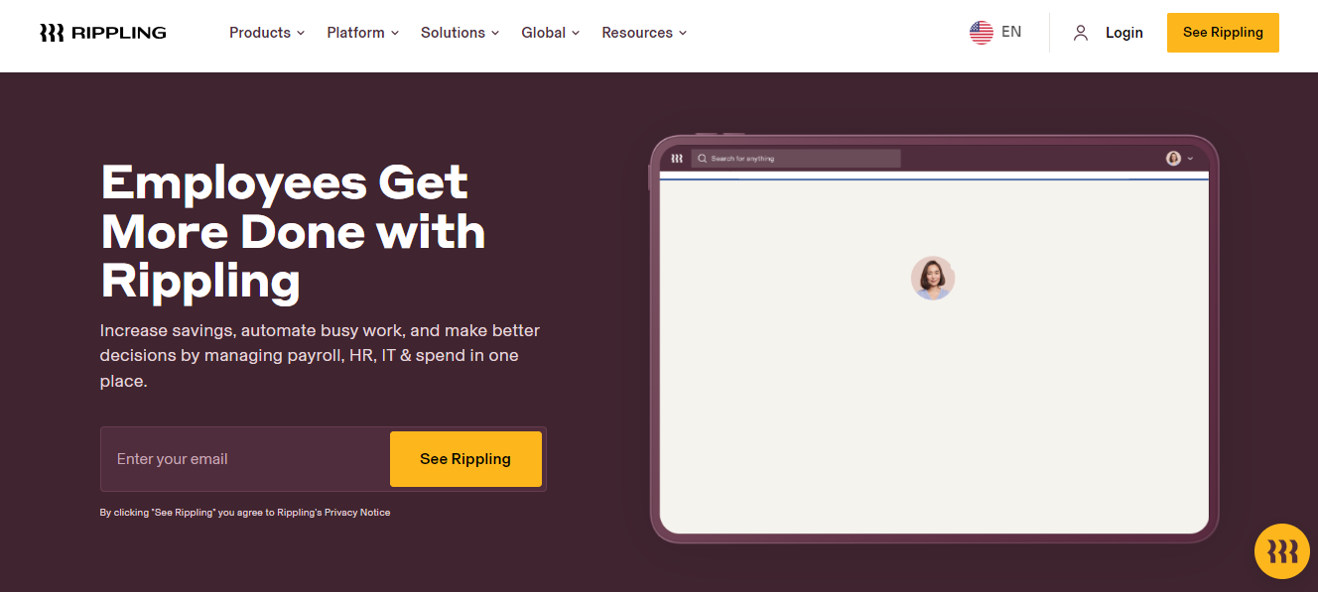The width and height of the screenshot is (1318, 592).
Task: Focus the Enter your email field
Action: tap(245, 459)
